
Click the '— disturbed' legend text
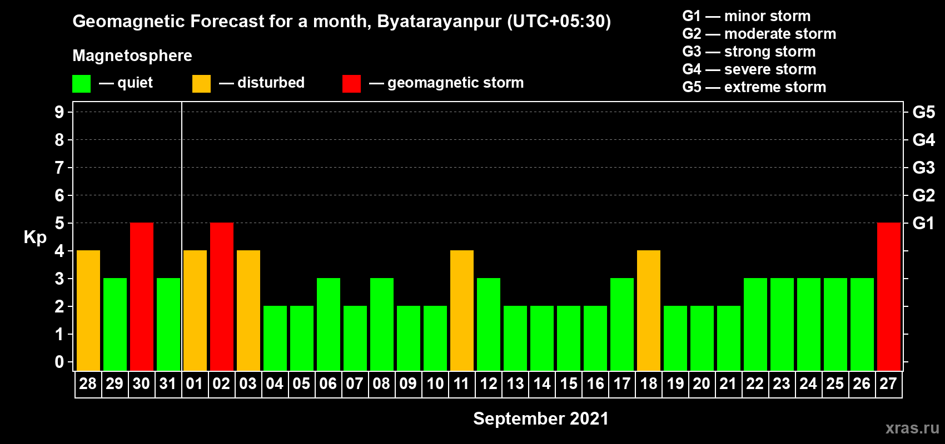pyautogui.click(x=262, y=83)
